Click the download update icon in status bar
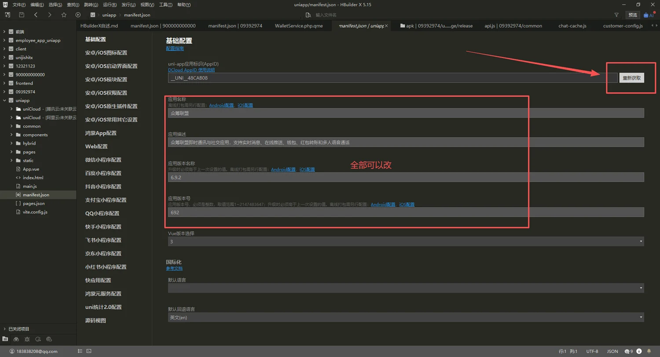Image resolution: width=660 pixels, height=357 pixels. pyautogui.click(x=639, y=351)
